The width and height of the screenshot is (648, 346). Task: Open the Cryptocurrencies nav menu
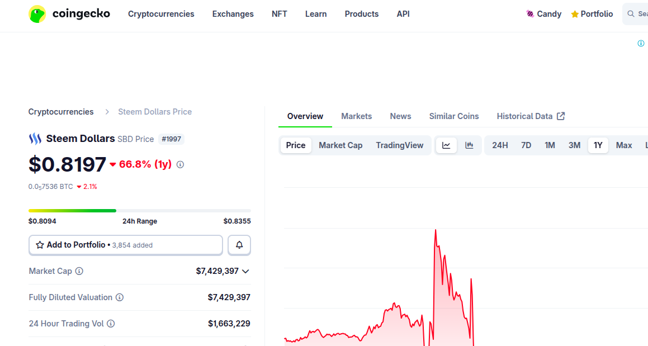pyautogui.click(x=161, y=14)
